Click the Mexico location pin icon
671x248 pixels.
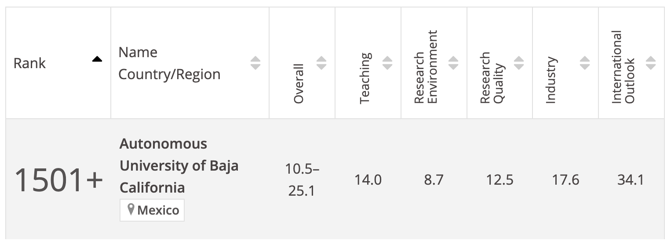tap(131, 210)
